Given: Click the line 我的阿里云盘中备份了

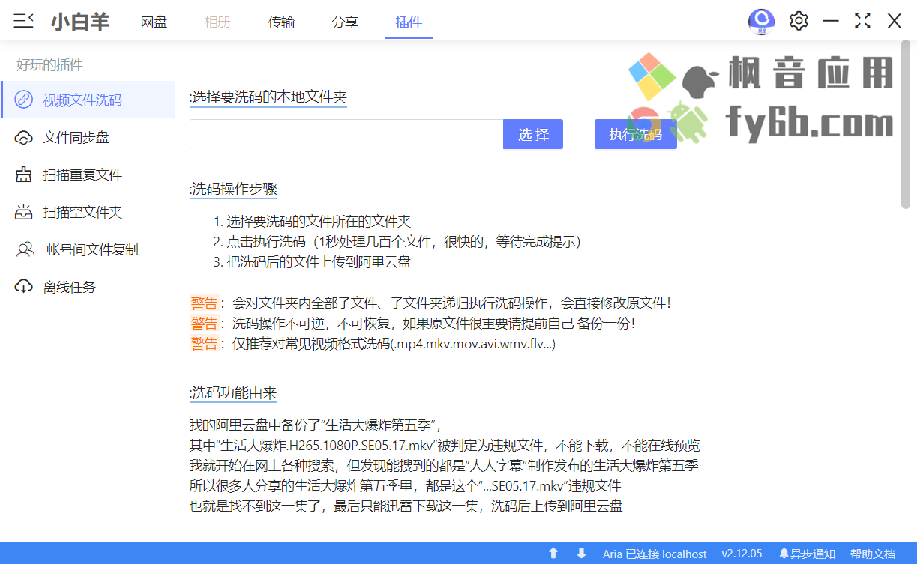Looking at the screenshot, I should pyautogui.click(x=313, y=425).
